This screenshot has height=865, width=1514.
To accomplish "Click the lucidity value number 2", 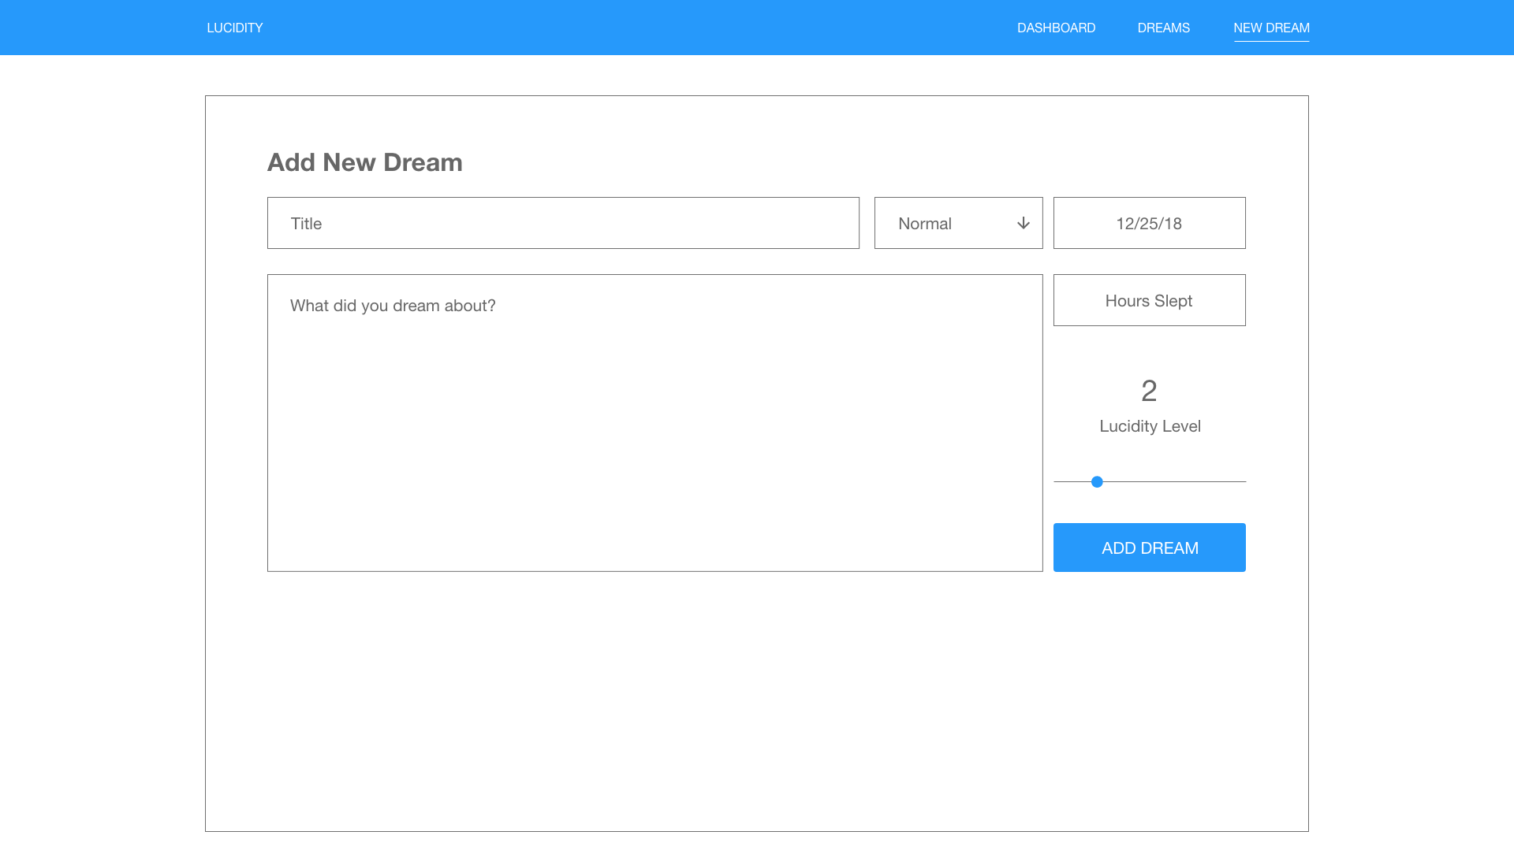I will click(1149, 391).
